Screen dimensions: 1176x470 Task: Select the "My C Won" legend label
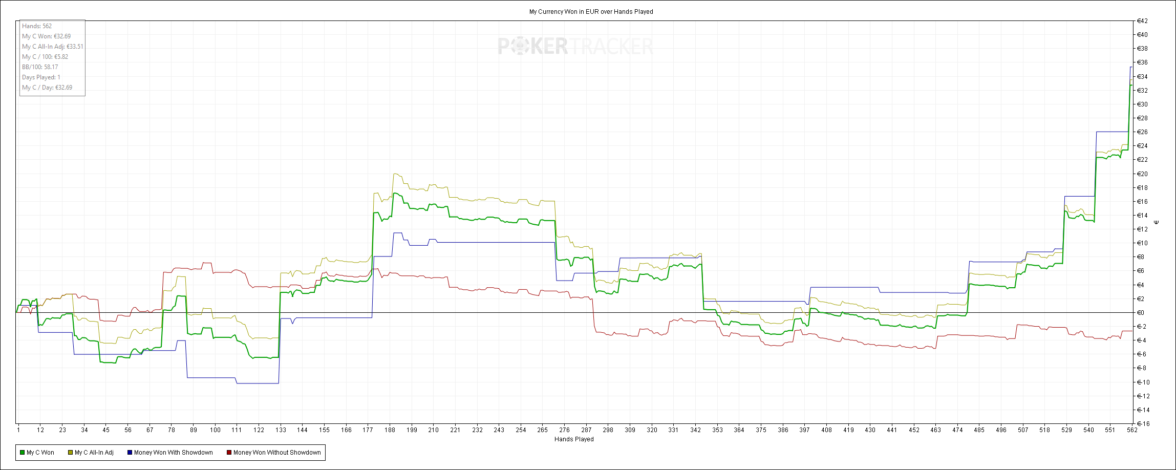(40, 453)
